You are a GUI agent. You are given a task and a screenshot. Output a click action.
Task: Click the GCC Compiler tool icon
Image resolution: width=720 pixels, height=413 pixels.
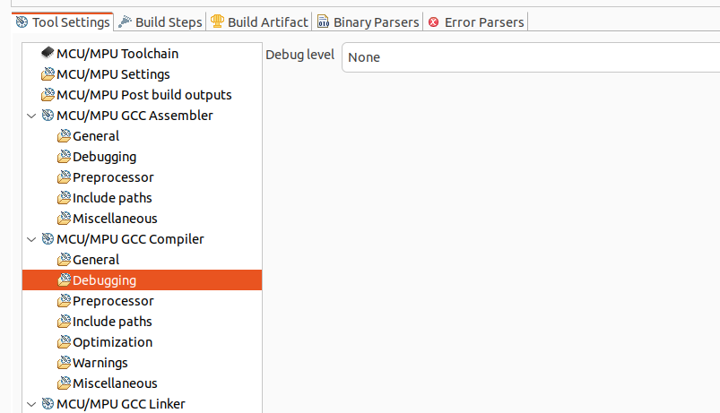48,239
